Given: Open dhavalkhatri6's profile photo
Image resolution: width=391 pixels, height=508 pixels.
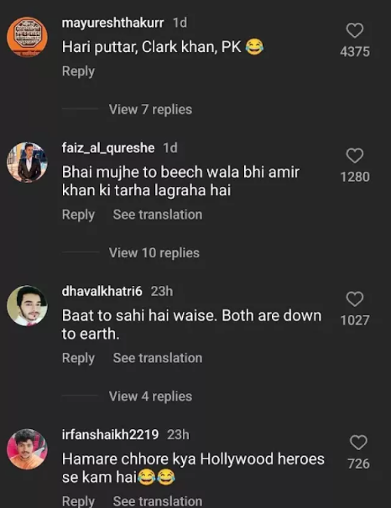Looking at the screenshot, I should coord(27,305).
